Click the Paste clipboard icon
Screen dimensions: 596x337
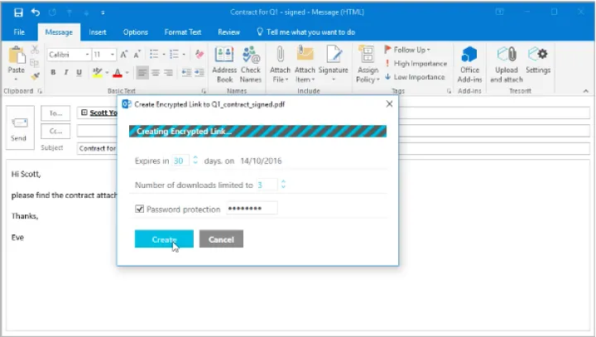click(x=16, y=56)
